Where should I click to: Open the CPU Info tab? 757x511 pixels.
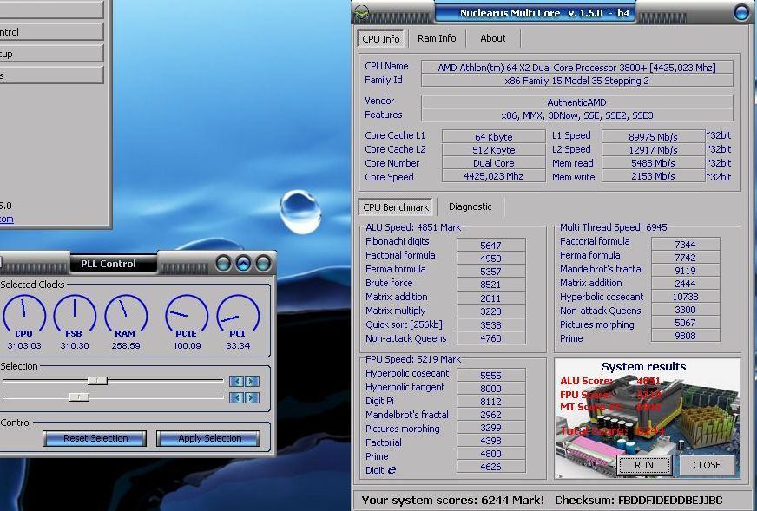(x=381, y=38)
